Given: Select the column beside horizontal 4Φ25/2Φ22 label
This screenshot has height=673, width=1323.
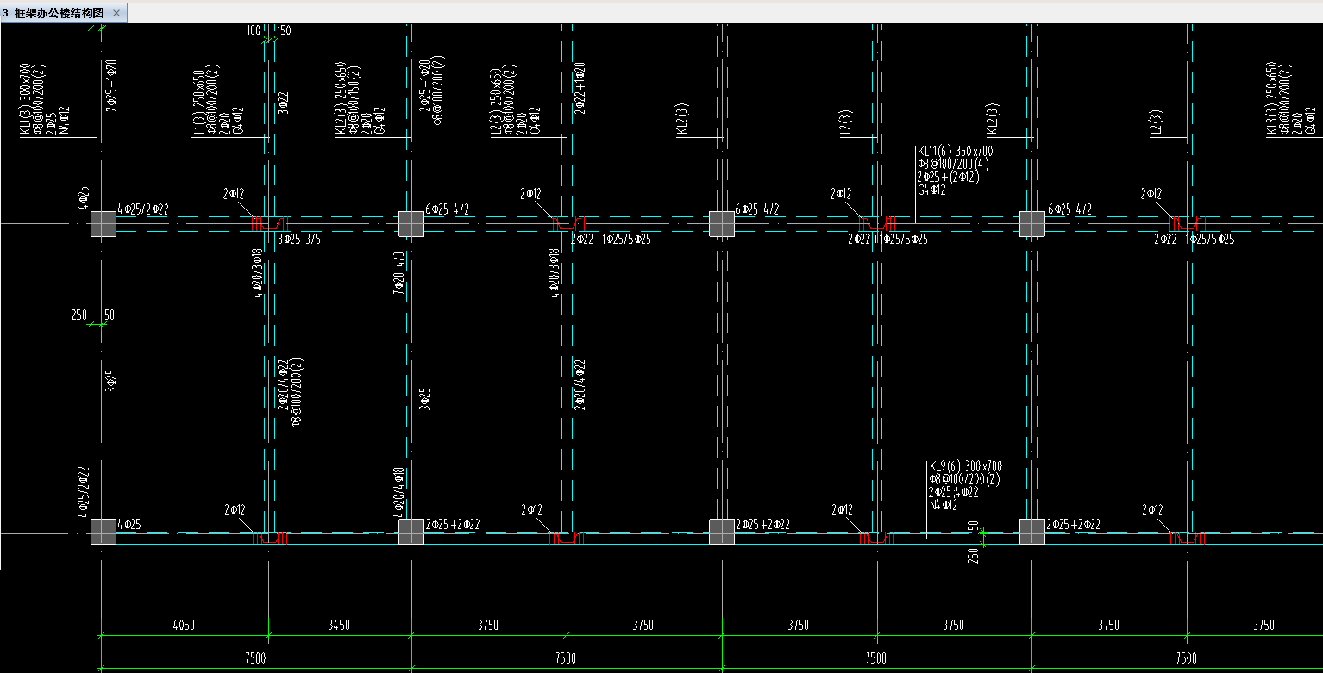Looking at the screenshot, I should tap(103, 224).
